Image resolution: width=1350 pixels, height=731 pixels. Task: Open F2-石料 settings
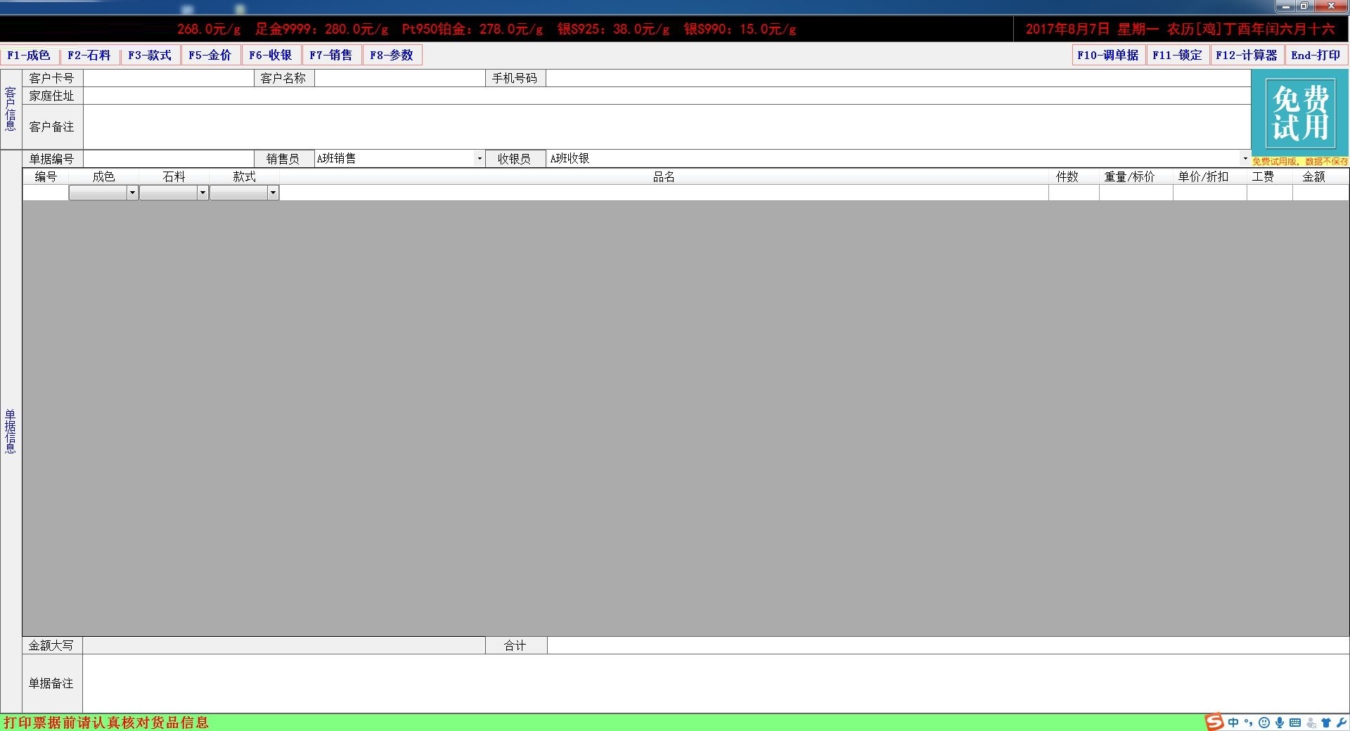[x=89, y=55]
